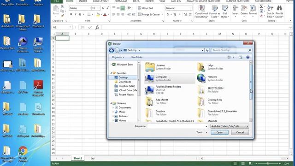Click the Back arrow in Browse dialog
The image size is (295, 166).
click(112, 50)
